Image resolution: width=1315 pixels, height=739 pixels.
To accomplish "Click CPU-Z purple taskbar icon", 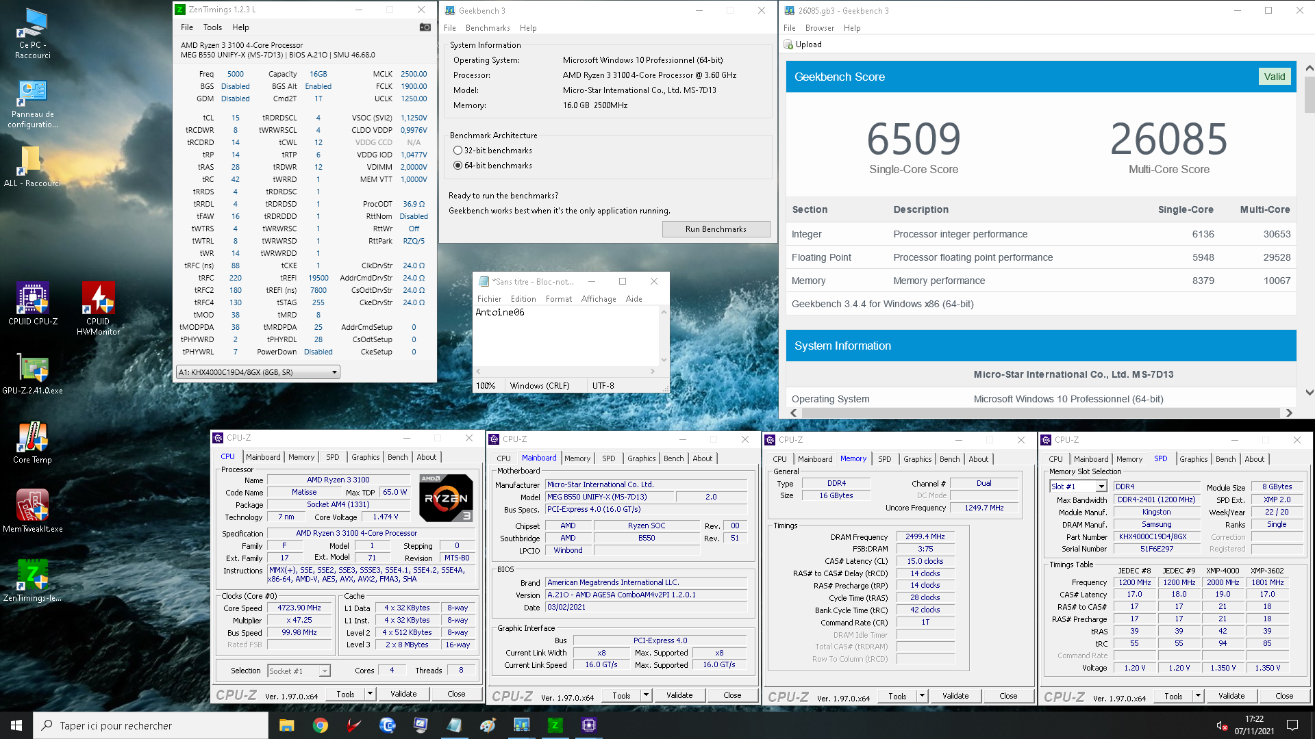I will [x=588, y=725].
